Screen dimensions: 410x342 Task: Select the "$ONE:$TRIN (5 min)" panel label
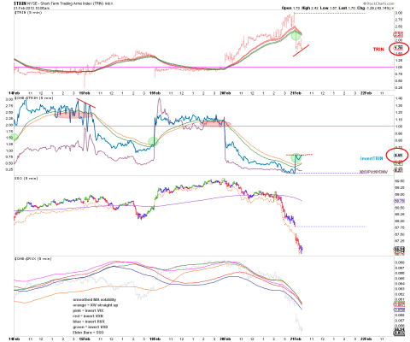point(34,98)
